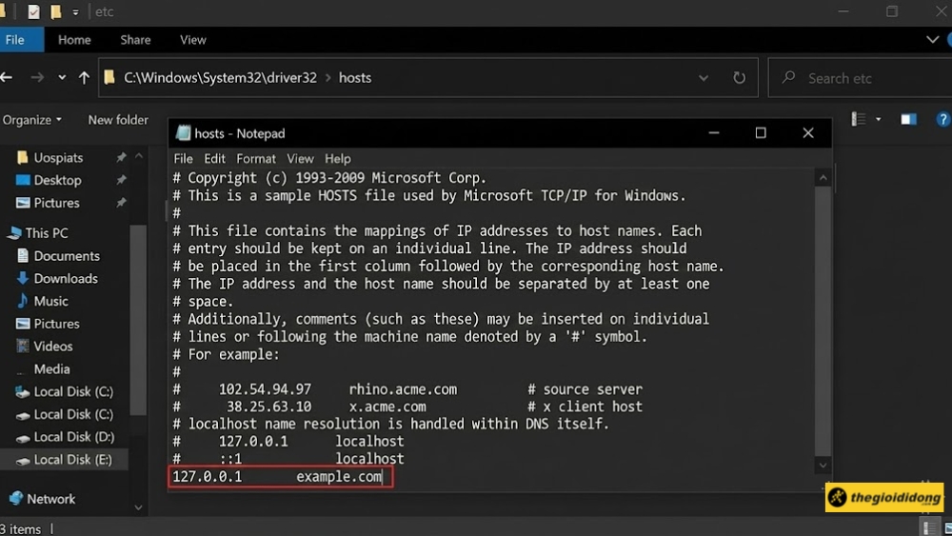Viewport: 952px width, 536px height.
Task: Click the example.com entry text
Action: click(339, 477)
